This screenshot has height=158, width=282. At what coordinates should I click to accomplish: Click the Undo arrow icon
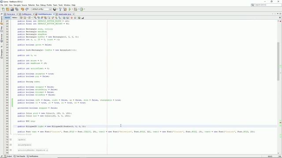click(22, 9)
